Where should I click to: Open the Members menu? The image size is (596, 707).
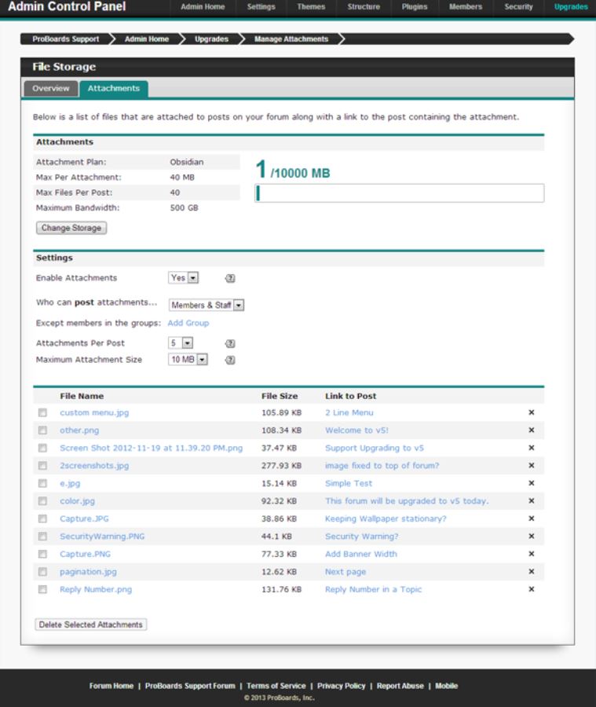pyautogui.click(x=466, y=7)
